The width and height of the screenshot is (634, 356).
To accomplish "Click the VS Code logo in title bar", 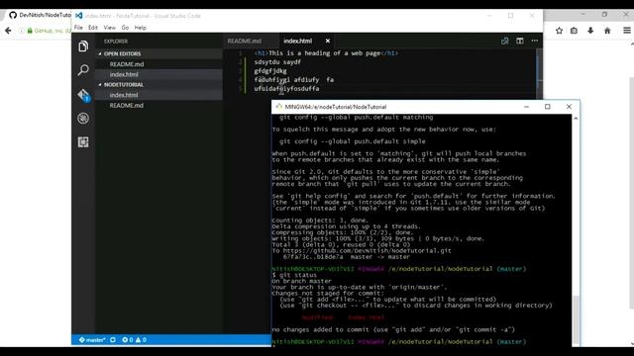I will tap(79, 16).
